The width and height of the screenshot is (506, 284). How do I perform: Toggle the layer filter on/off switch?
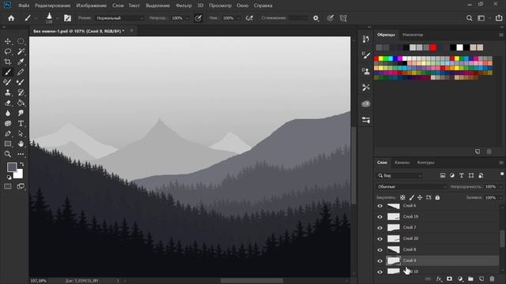click(502, 174)
